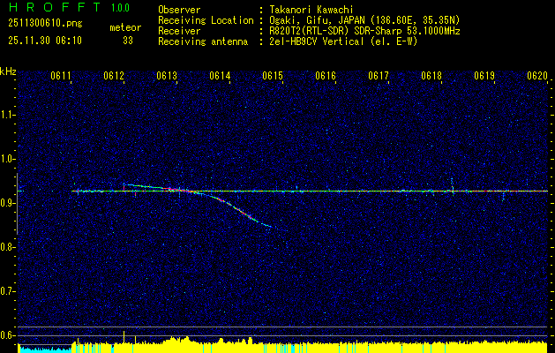The image size is (555, 353).
Task: Click the HROFFT title text
Action: [x=48, y=8]
